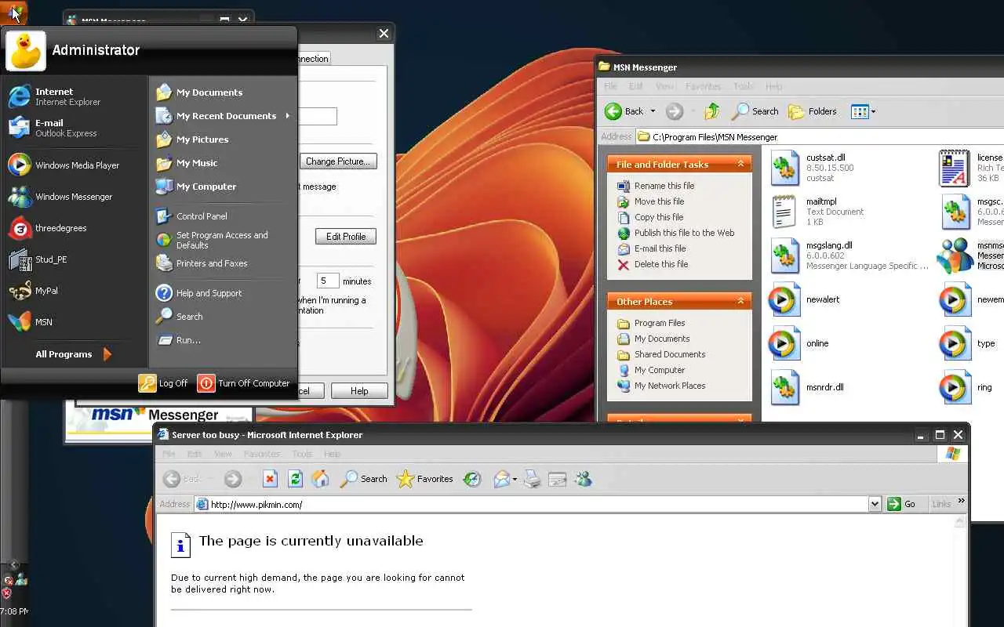Click the Administrator duck account picture
Image resolution: width=1004 pixels, height=627 pixels.
26,51
